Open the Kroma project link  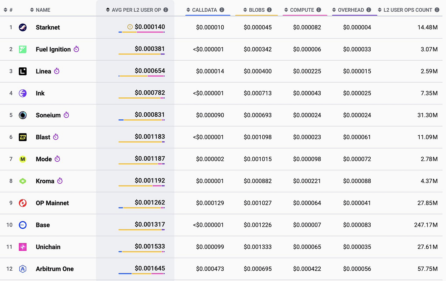coord(45,181)
